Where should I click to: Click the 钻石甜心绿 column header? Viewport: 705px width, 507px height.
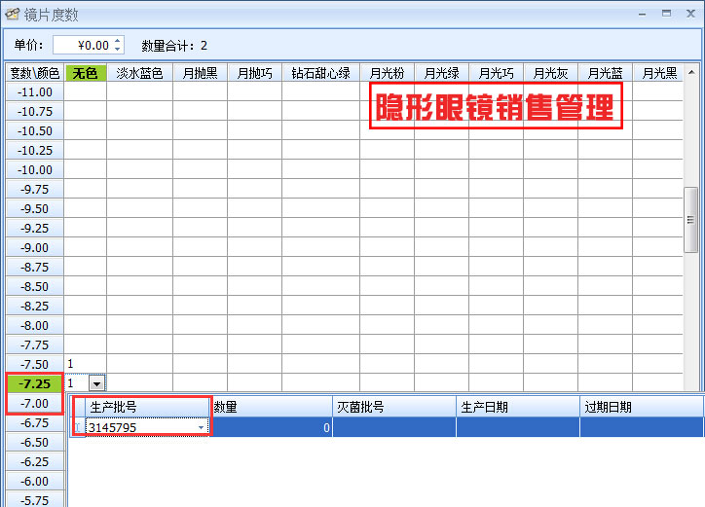coord(320,73)
